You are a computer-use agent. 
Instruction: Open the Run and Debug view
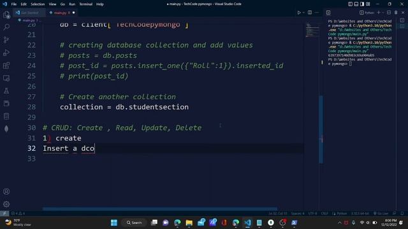point(6,52)
